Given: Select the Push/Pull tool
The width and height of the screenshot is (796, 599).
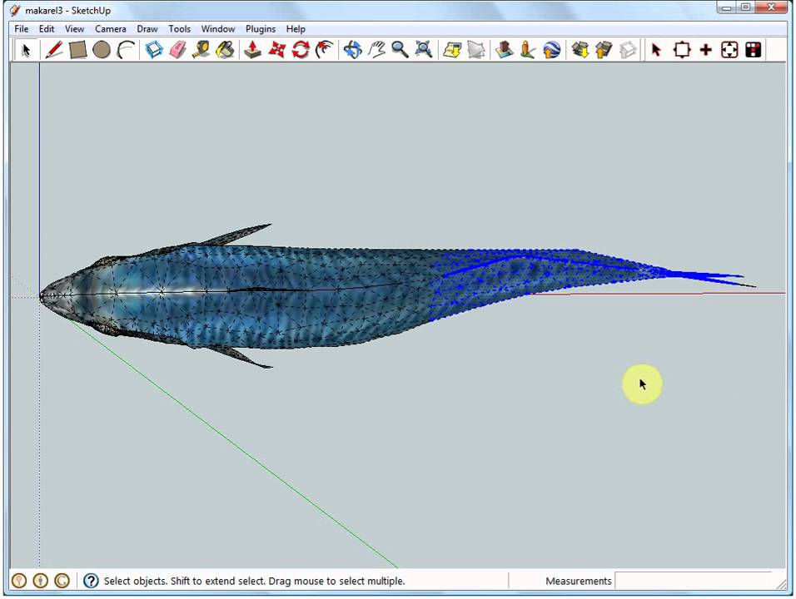Looking at the screenshot, I should 252,50.
